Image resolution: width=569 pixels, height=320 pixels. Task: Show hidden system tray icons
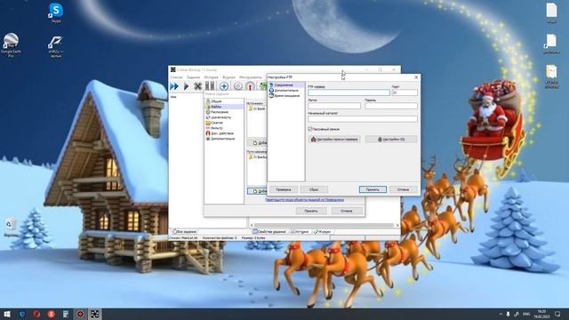click(x=501, y=314)
